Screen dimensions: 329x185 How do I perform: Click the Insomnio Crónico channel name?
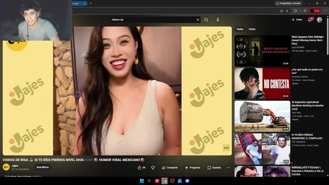click(x=300, y=77)
